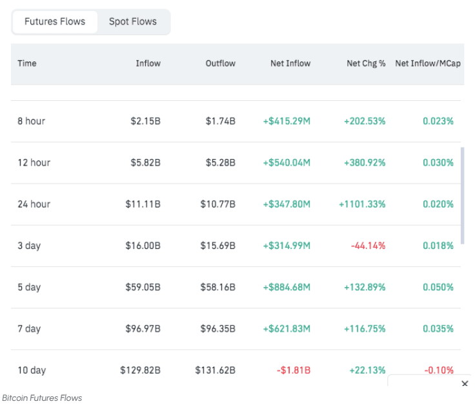Click the vertical scrollbar beside the table

click(461, 195)
